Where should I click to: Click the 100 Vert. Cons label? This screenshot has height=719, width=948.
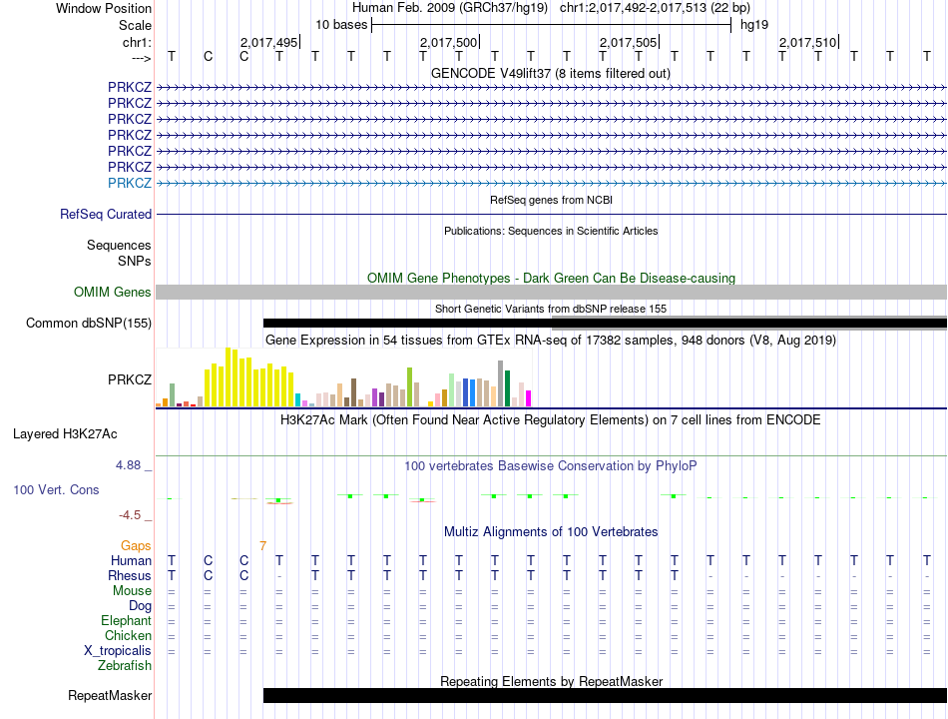56,489
